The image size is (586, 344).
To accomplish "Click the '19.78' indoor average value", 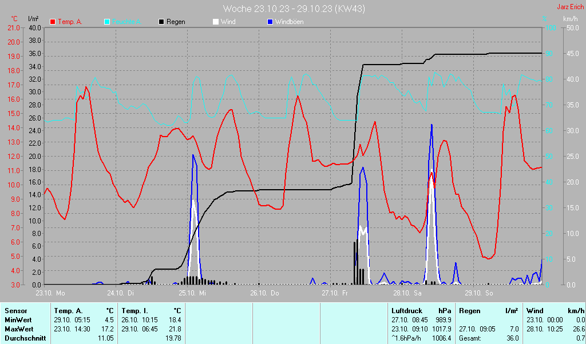I will 173,338.
